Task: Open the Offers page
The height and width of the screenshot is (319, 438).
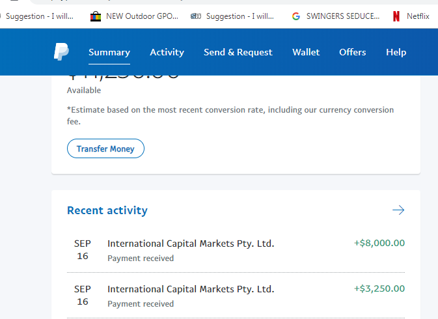Action: pyautogui.click(x=353, y=52)
